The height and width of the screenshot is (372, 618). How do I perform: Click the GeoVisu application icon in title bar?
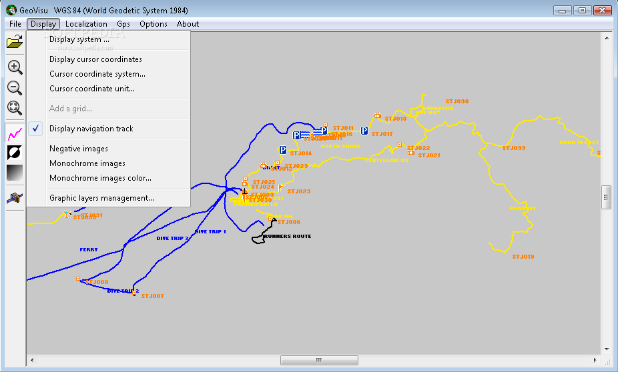(11, 10)
